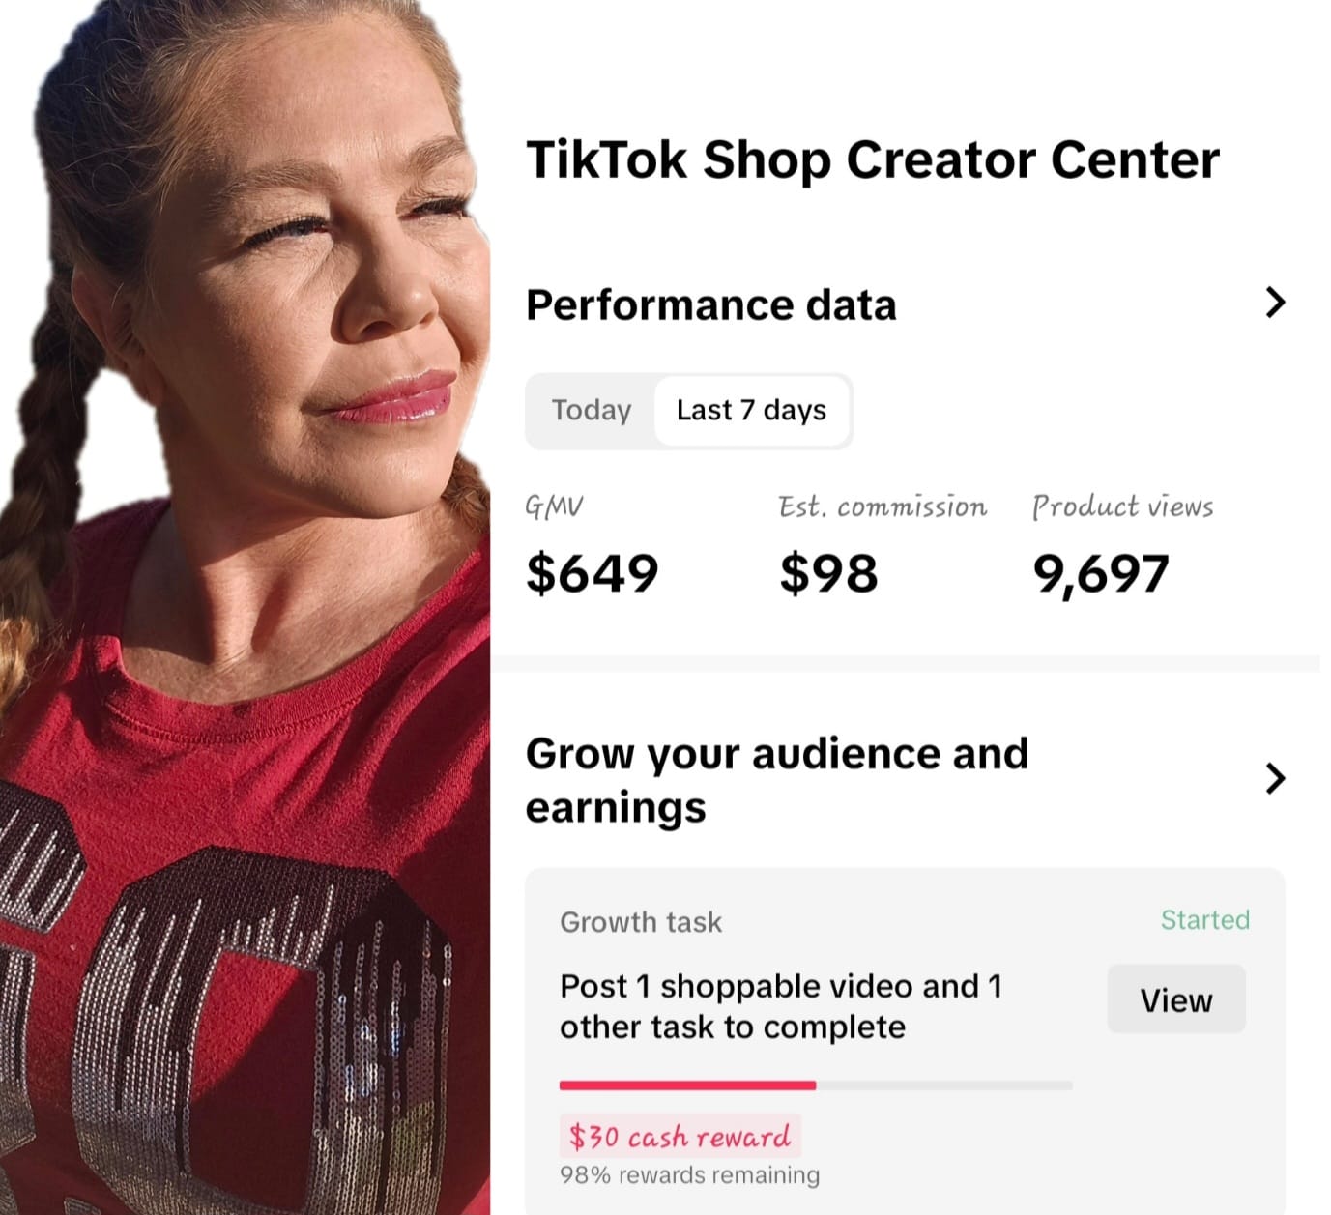Screen dimensions: 1331x1215
Task: Switch to the Today tab
Action: pyautogui.click(x=591, y=411)
